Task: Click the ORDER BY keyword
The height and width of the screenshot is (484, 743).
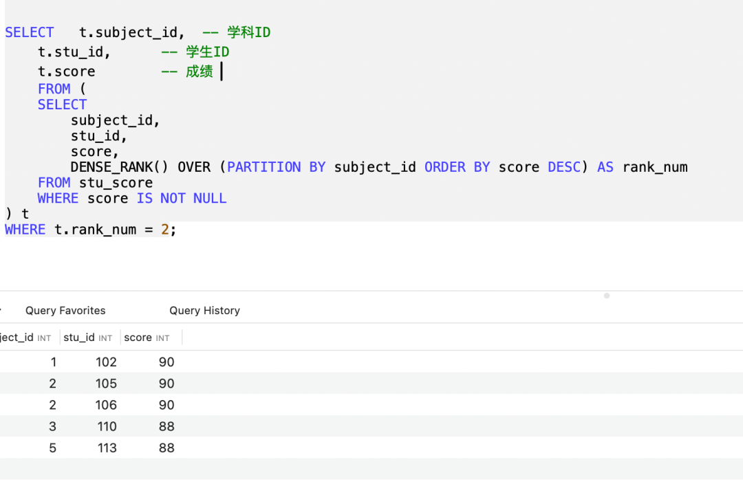Action: (457, 167)
